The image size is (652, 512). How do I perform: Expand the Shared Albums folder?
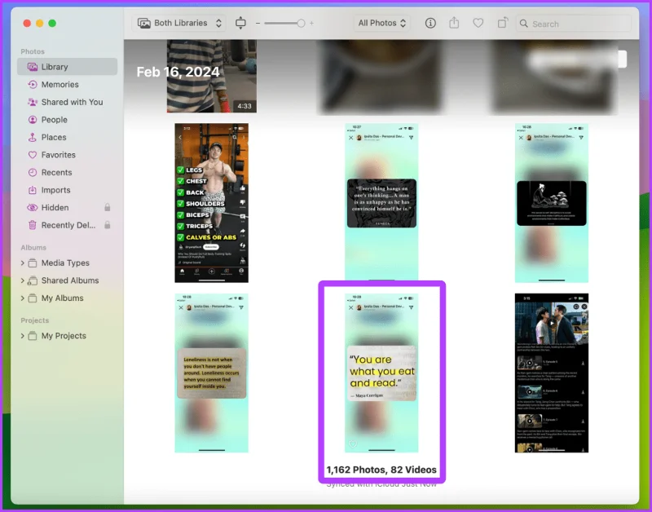23,280
